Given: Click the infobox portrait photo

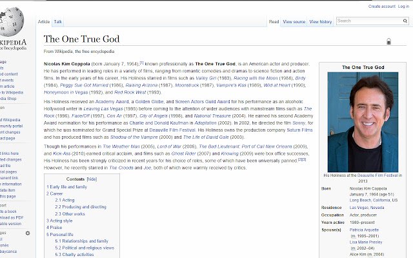Looking at the screenshot, I should coord(363,122).
